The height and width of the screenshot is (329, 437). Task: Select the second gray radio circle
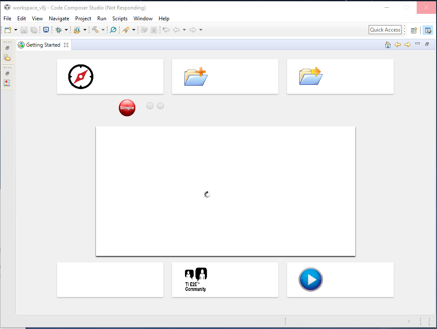pyautogui.click(x=160, y=106)
